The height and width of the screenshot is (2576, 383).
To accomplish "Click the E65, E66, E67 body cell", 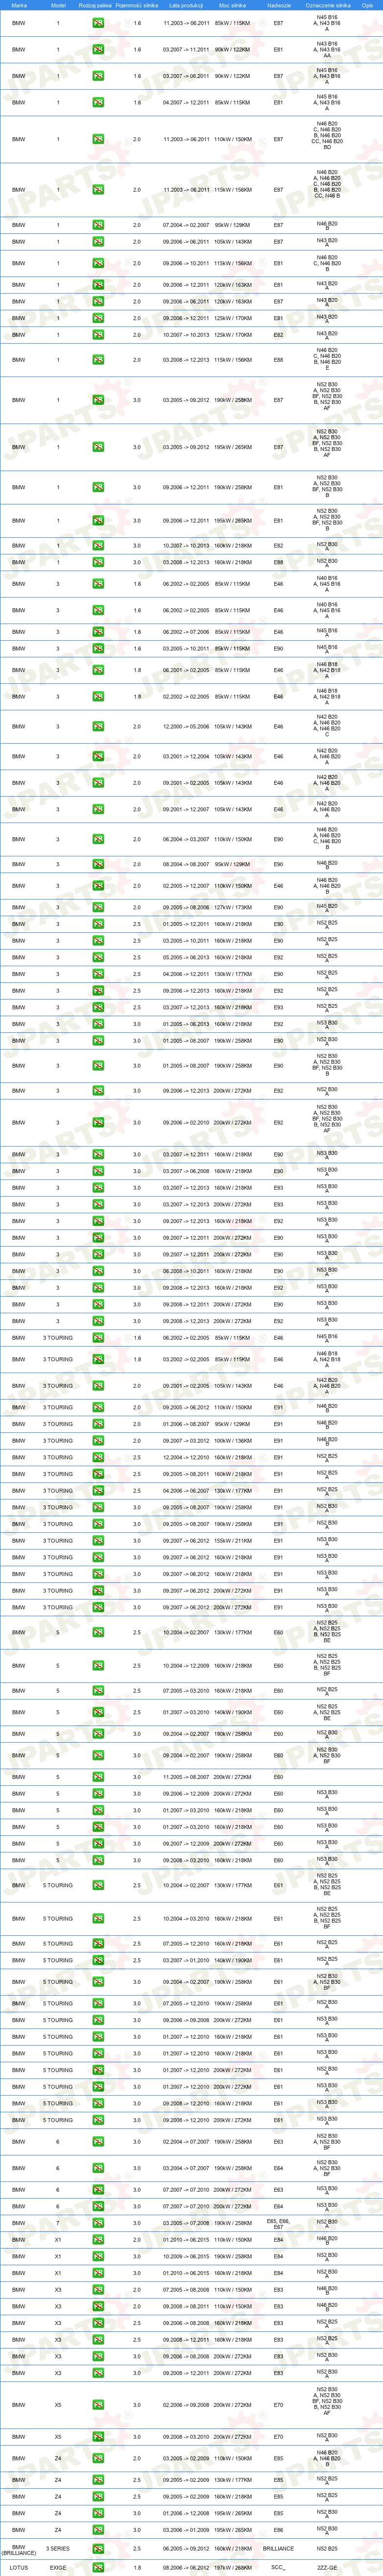I will [278, 2223].
